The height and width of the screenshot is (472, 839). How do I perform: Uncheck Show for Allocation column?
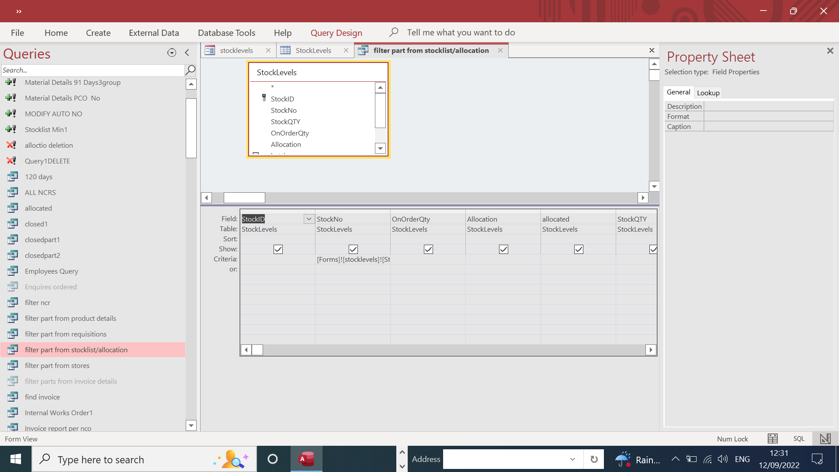click(503, 249)
